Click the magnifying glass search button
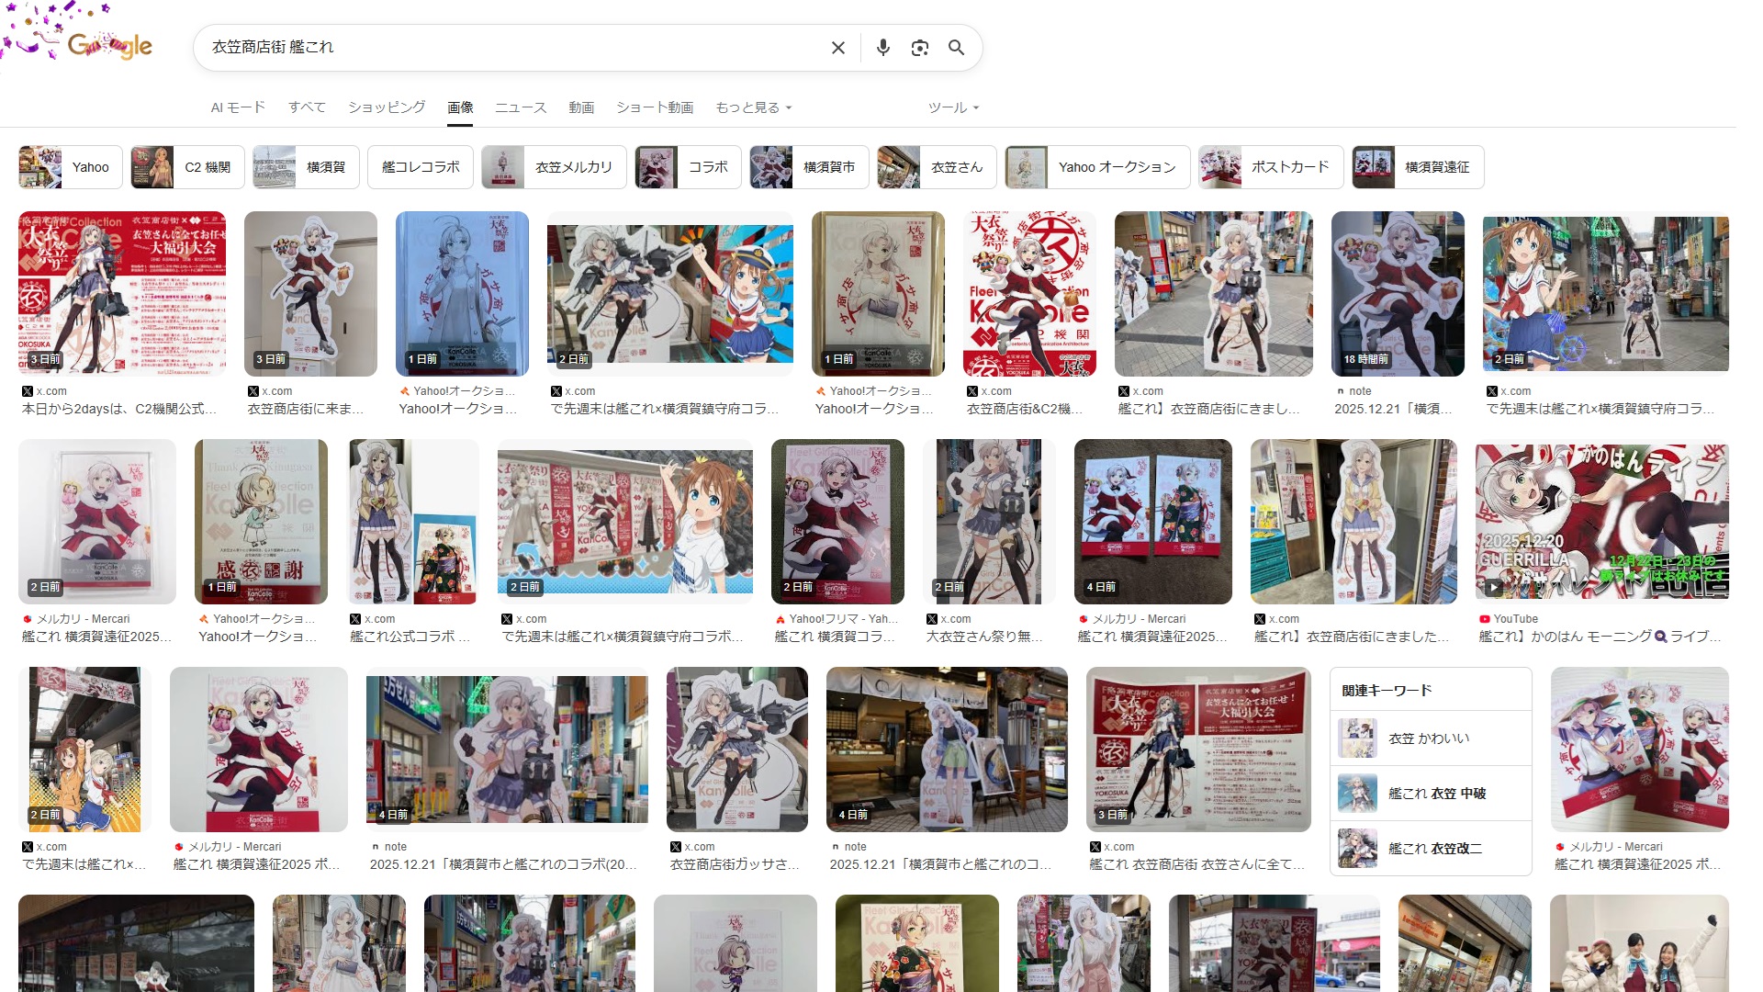This screenshot has width=1763, height=992. (x=956, y=48)
